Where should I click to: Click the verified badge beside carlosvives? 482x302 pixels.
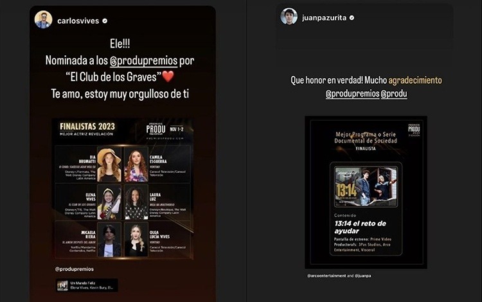(105, 21)
